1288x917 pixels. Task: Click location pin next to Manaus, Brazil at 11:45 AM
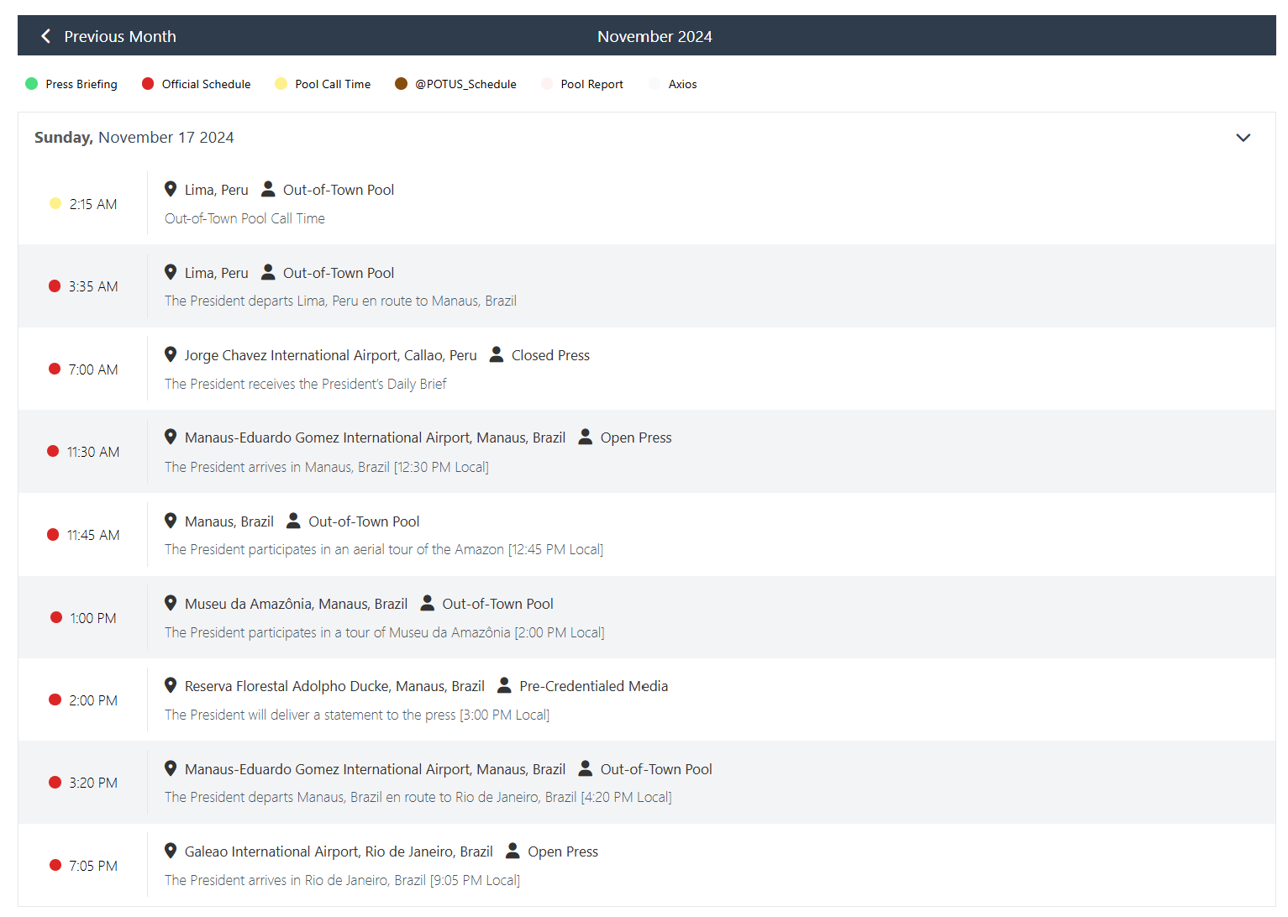click(171, 521)
